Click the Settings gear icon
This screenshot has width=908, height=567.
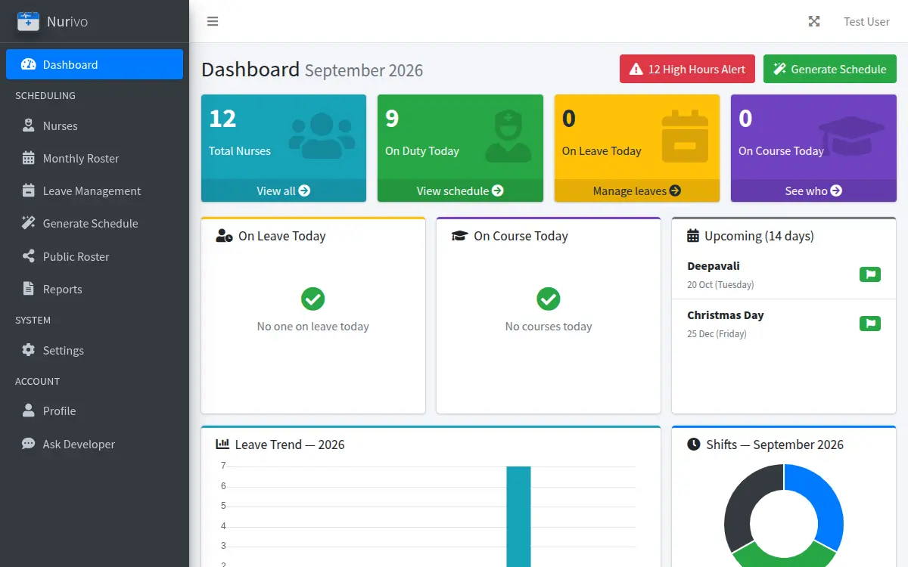pos(29,350)
